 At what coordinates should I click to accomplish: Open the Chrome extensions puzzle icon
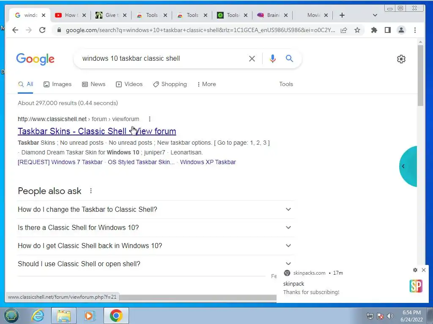click(374, 30)
